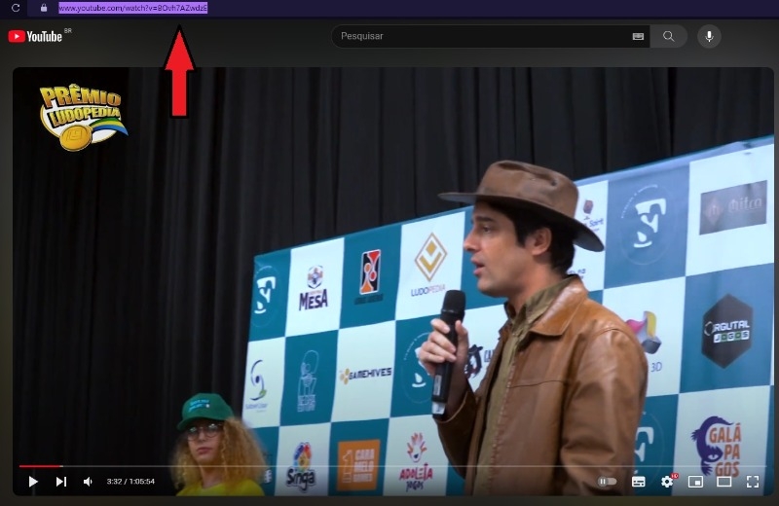The width and height of the screenshot is (779, 506).
Task: Switch to theater mode
Action: click(x=723, y=481)
